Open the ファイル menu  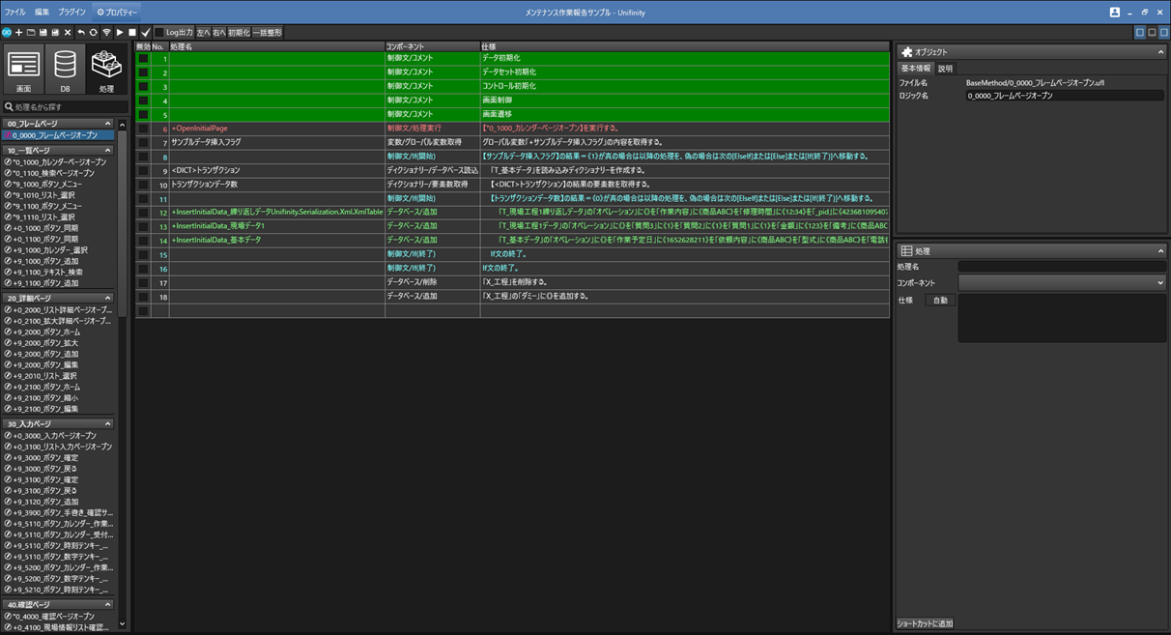(15, 13)
